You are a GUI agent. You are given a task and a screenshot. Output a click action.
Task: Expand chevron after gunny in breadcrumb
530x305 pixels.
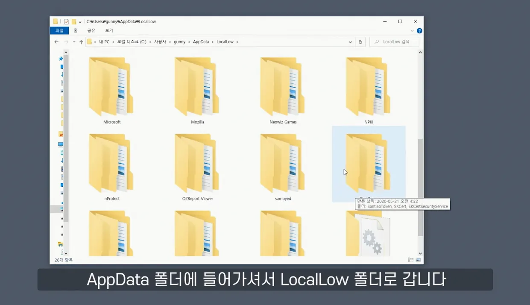[189, 42]
